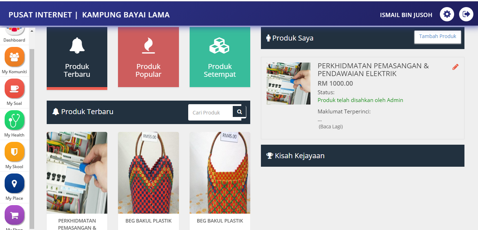The width and height of the screenshot is (478, 230).
Task: Open the Perkhidmatan Pemasangan product title
Action: pyautogui.click(x=373, y=70)
